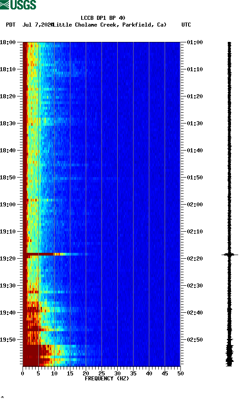Click the '25' frequency axis label
Screen dimensions: 249x402
pyautogui.click(x=101, y=373)
